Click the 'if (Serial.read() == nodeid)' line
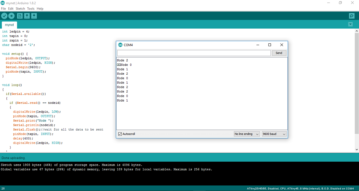Viewport: 359px width, 191px height. [x=35, y=103]
